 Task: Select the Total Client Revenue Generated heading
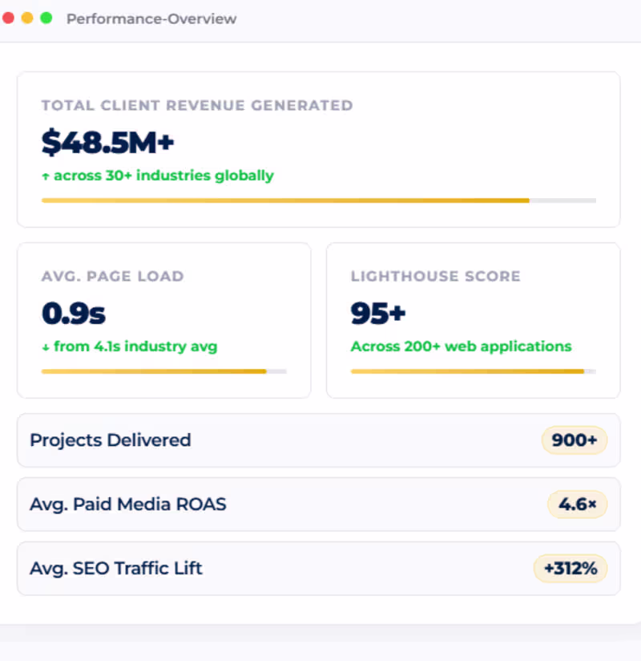pyautogui.click(x=197, y=105)
